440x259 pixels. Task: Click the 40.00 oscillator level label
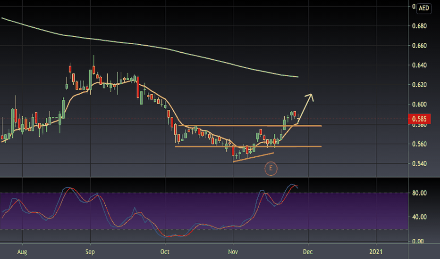click(x=419, y=217)
